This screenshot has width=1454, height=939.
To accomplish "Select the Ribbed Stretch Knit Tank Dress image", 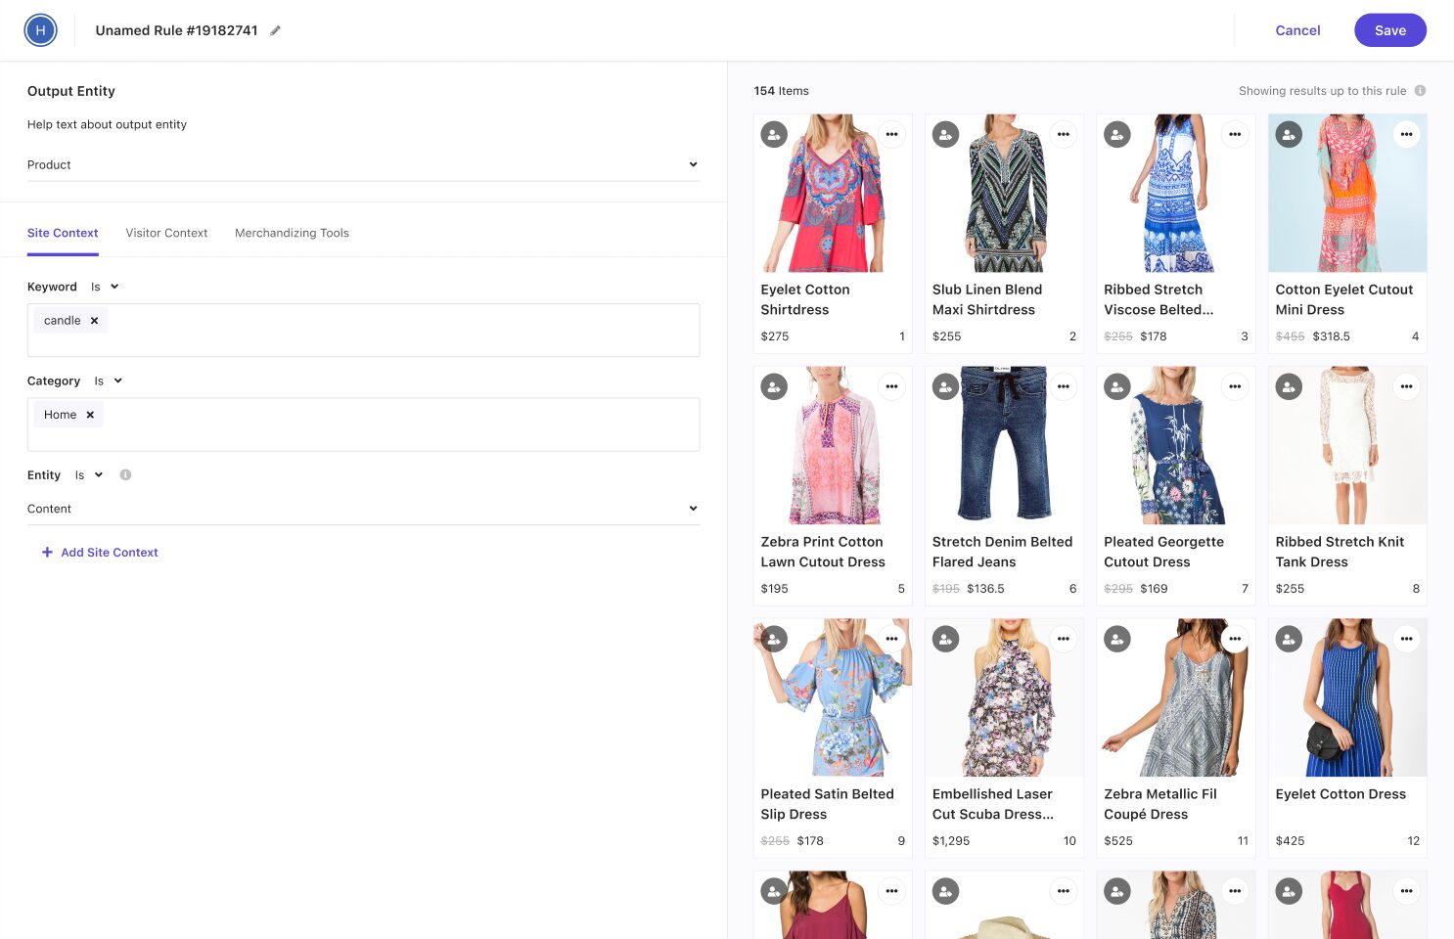I will 1347,445.
